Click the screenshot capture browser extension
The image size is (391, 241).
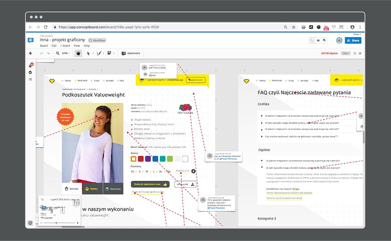(341, 27)
